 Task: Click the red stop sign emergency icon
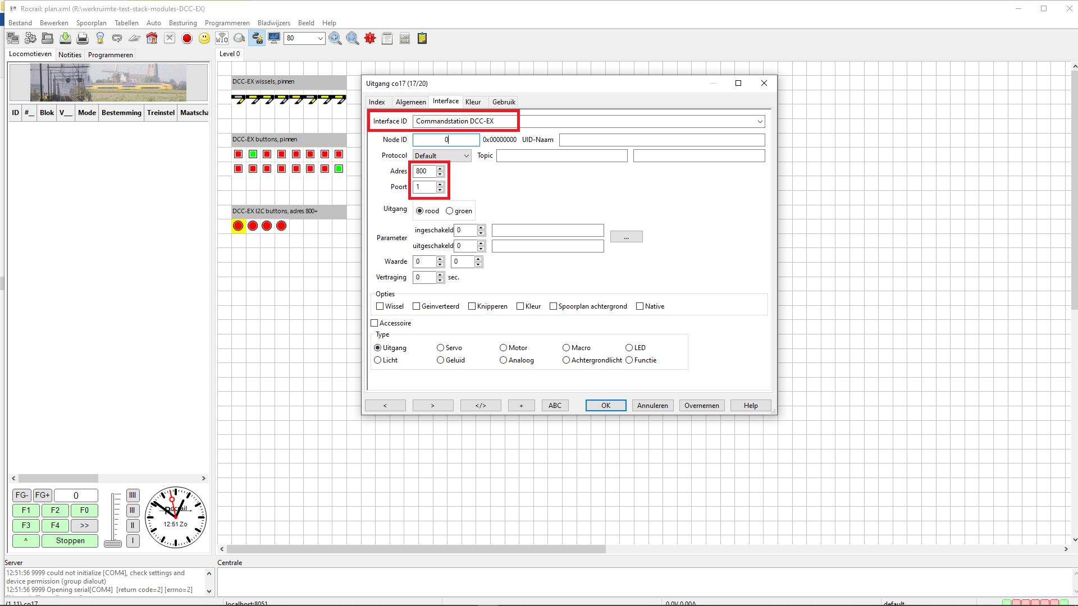(187, 38)
